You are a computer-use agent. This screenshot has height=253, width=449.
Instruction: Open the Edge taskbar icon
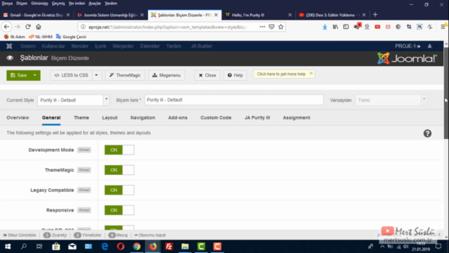[105, 247]
